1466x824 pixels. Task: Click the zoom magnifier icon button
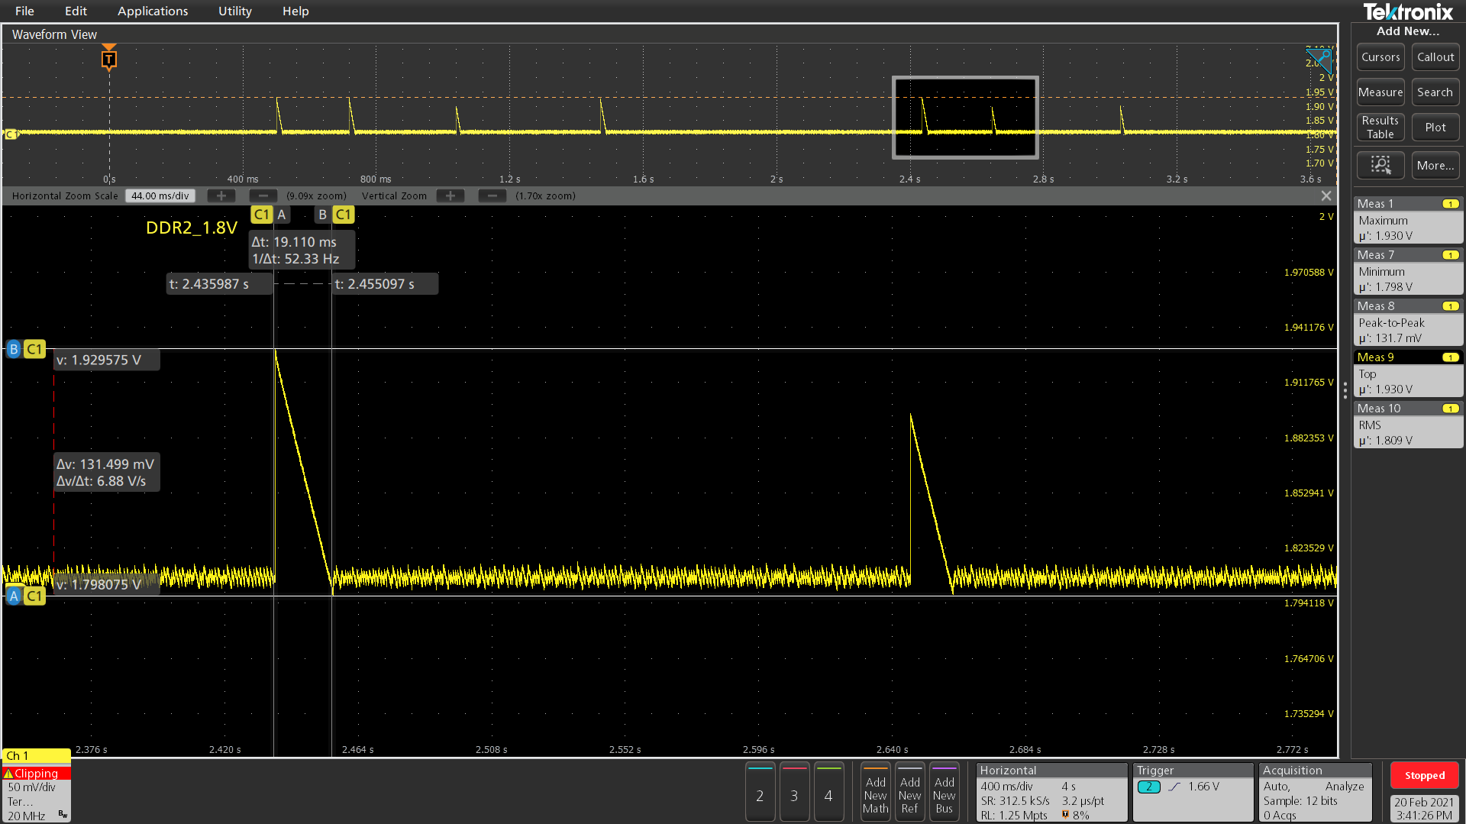click(1380, 165)
